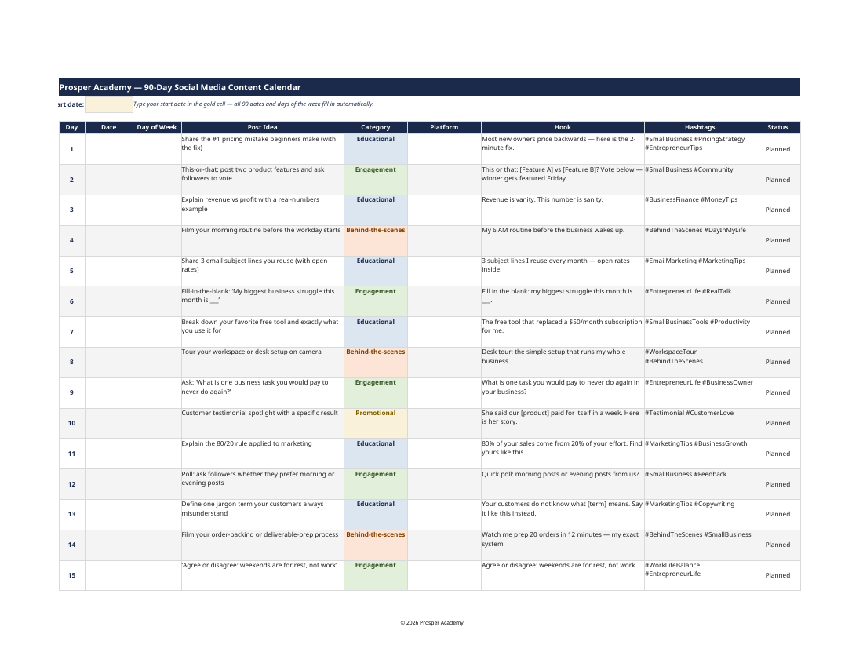Select hashtags '#SmallBusiness #PricingStrategy #EntrepreneurTips'
The height and width of the screenshot is (667, 863).
coord(695,144)
